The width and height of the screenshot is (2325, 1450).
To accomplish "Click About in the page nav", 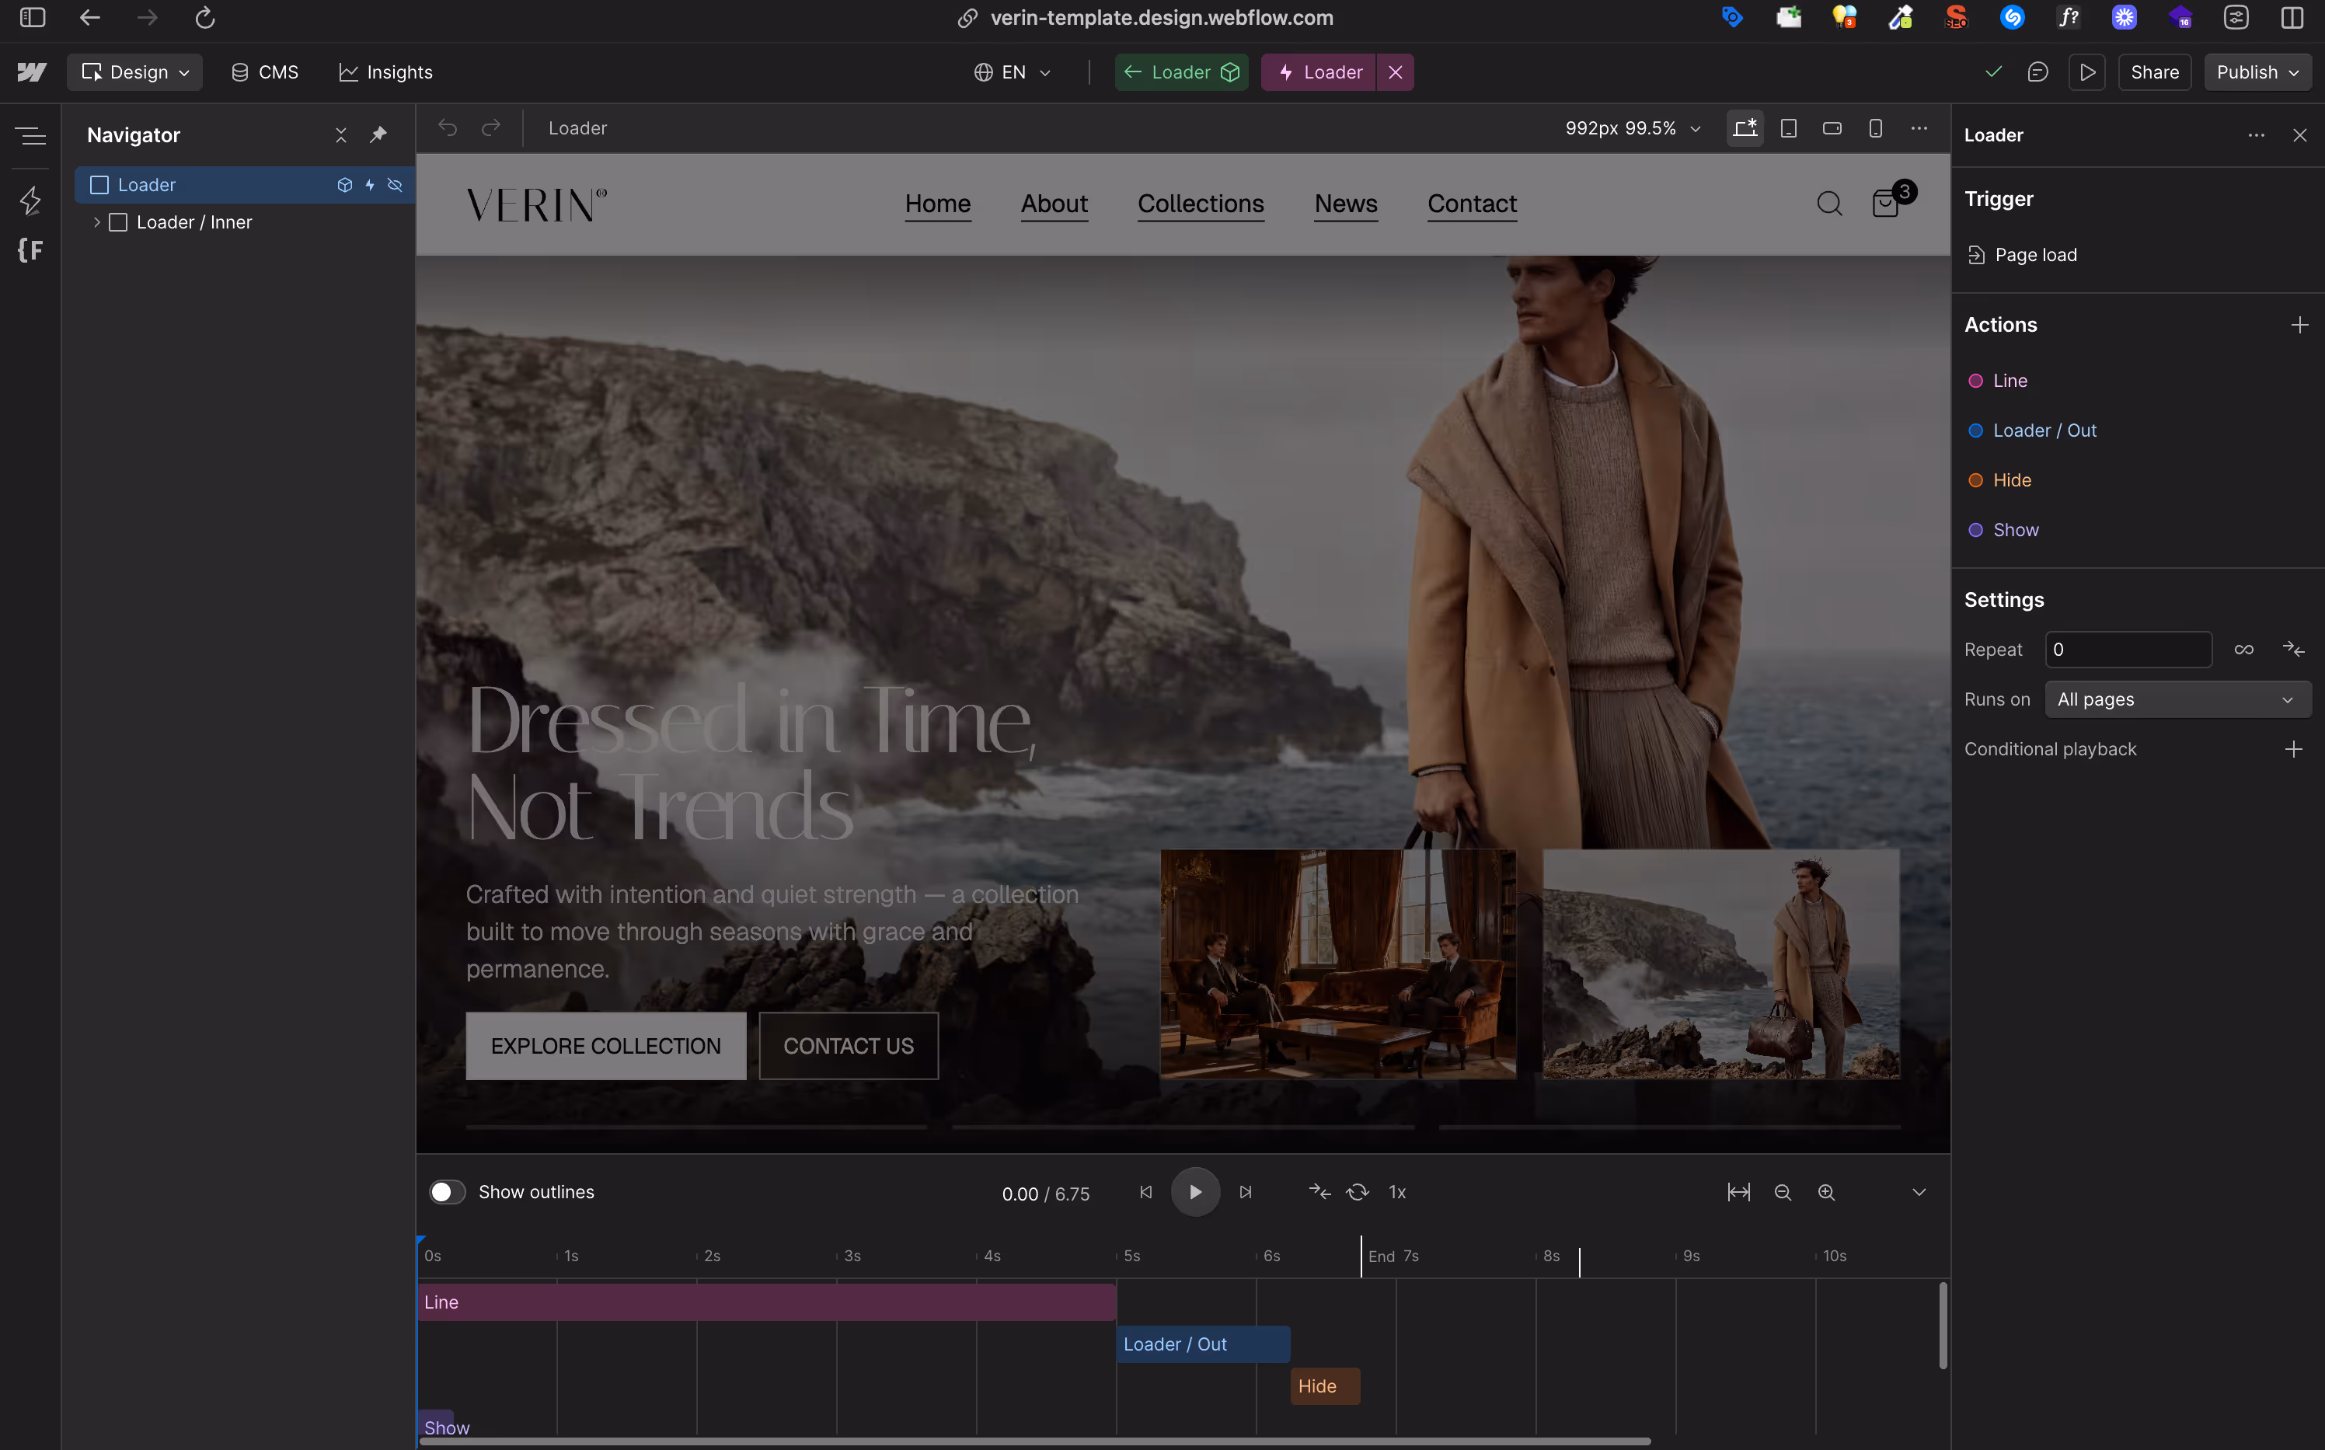I will 1054,204.
